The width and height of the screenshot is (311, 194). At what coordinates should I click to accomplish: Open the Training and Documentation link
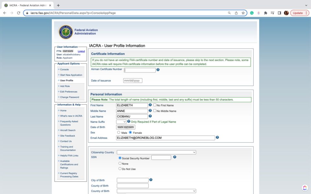point(68,148)
